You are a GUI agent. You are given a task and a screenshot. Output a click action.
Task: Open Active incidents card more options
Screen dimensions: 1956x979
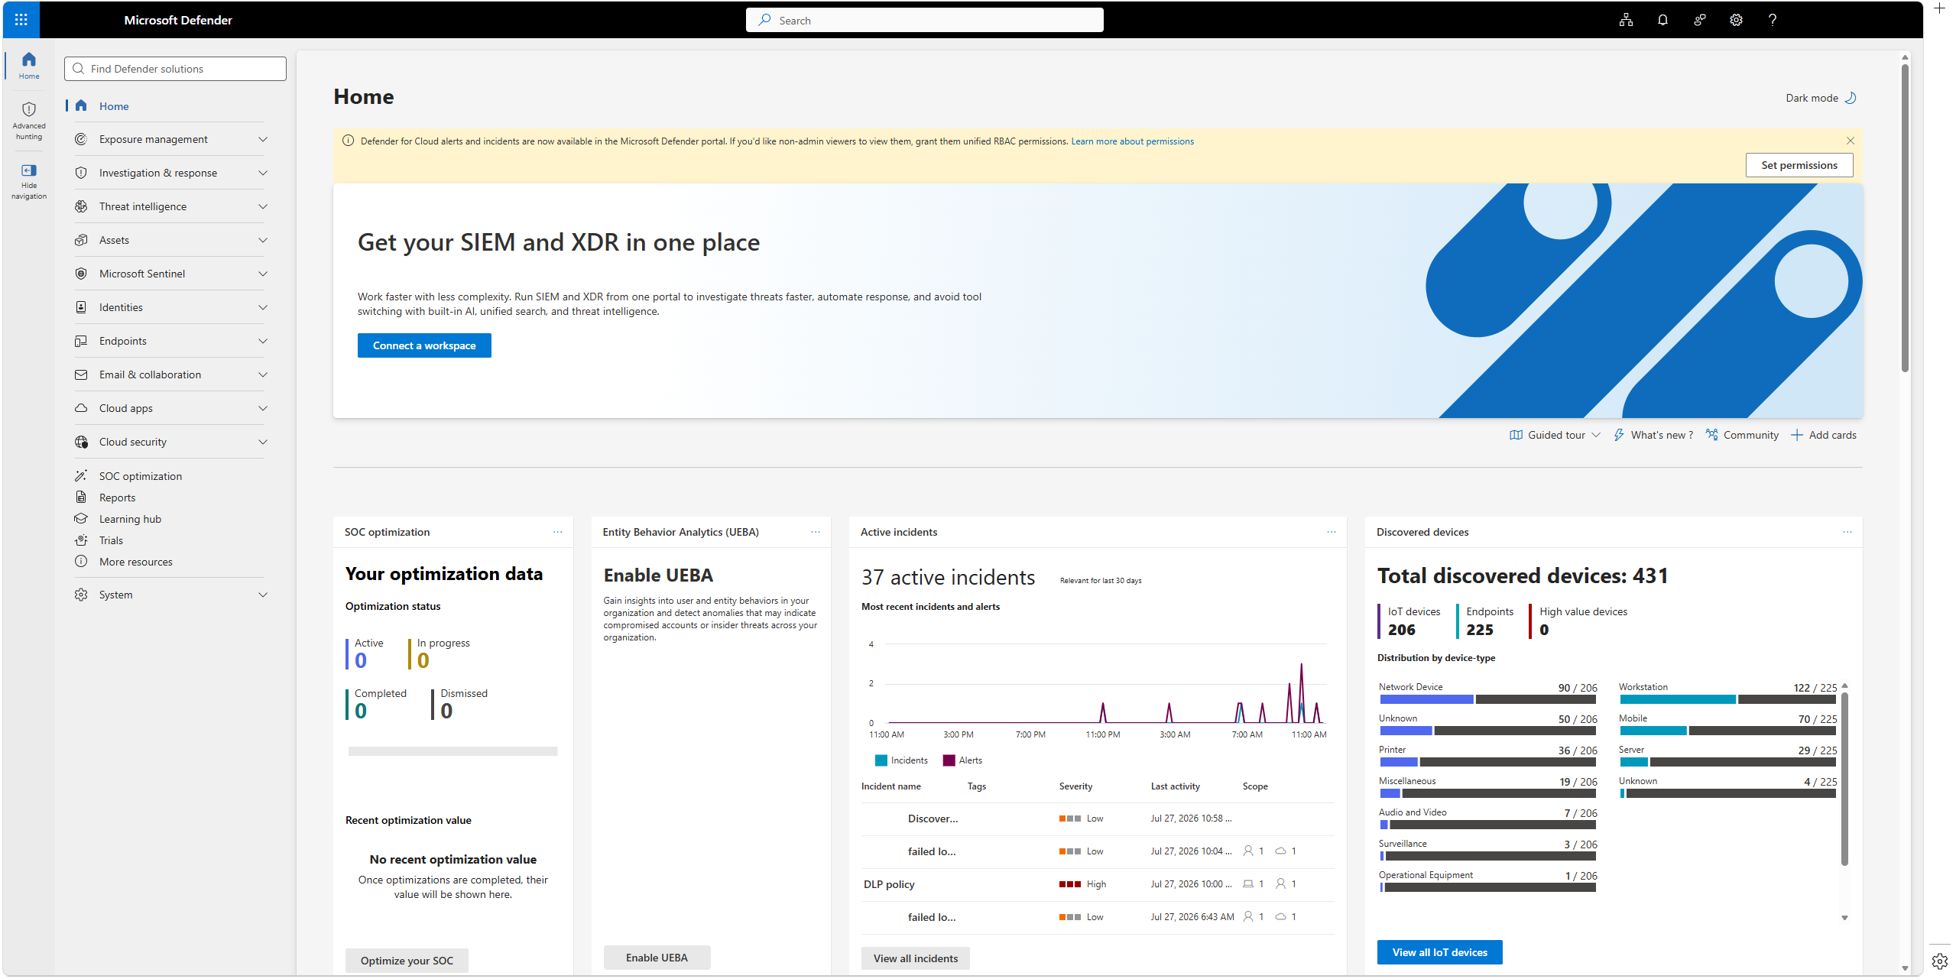coord(1332,532)
